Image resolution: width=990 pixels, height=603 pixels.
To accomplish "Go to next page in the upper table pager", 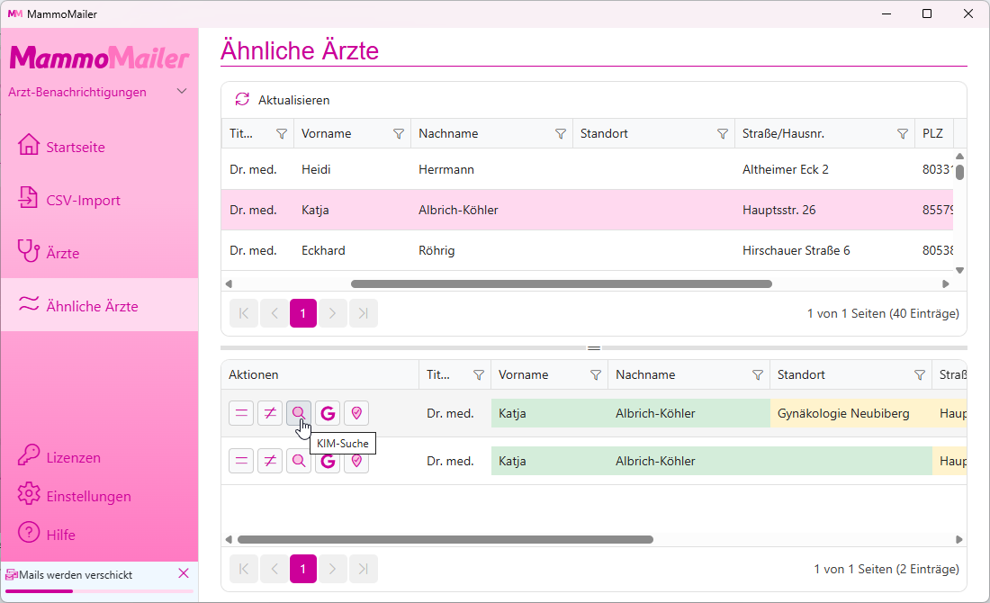I will 333,313.
